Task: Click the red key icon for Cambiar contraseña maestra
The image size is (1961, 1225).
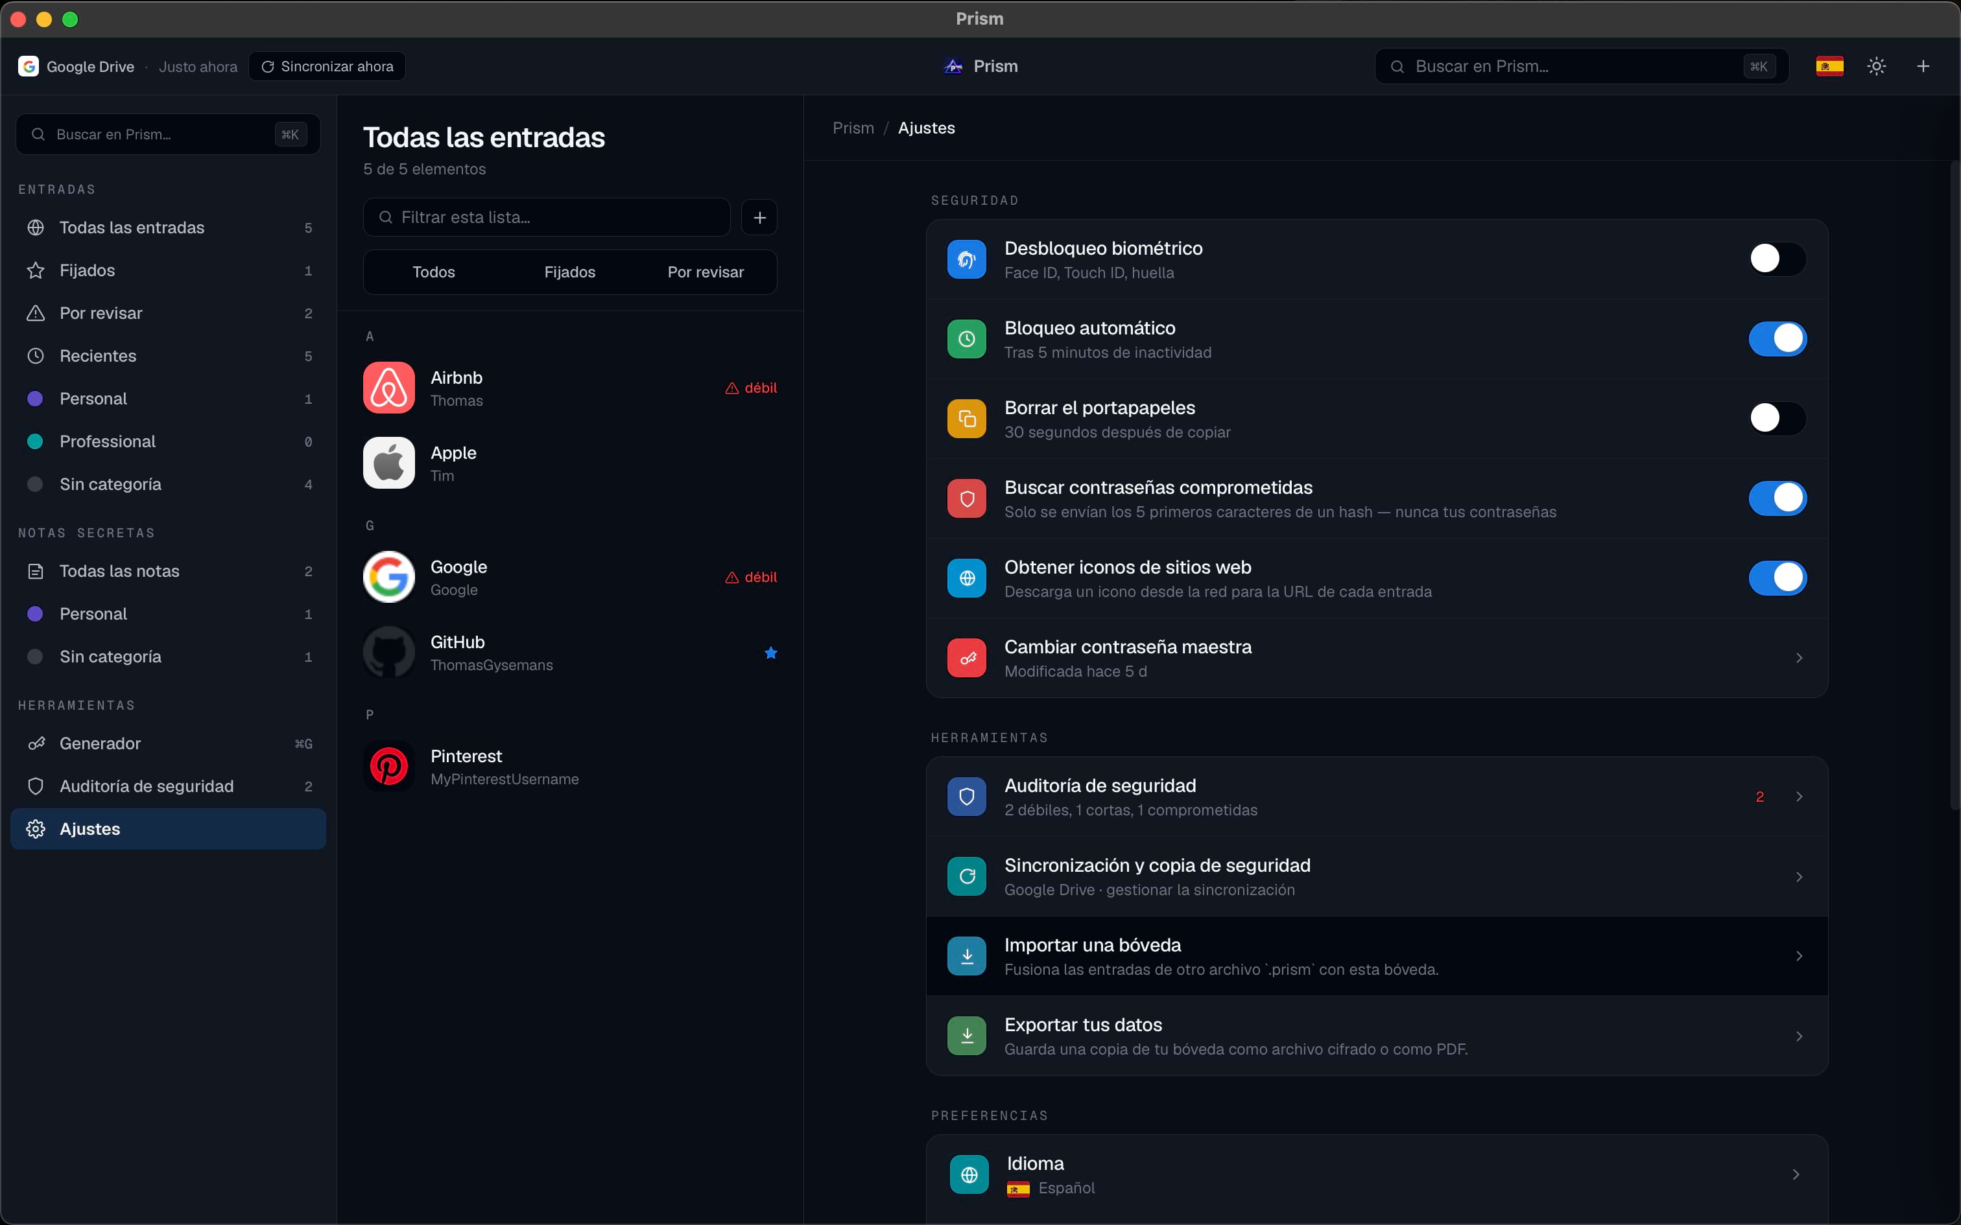Action: [x=967, y=658]
